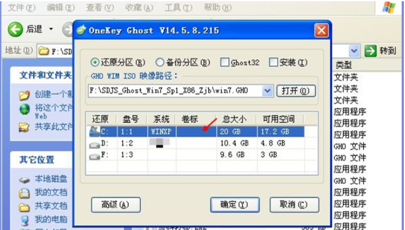This screenshot has height=230, width=405.
Task: Click the 17.2 GB free space cell
Action: pyautogui.click(x=275, y=132)
